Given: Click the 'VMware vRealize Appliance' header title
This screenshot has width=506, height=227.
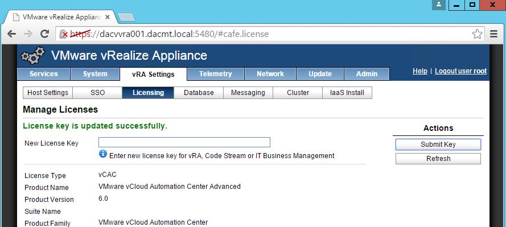Looking at the screenshot, I should [x=129, y=55].
